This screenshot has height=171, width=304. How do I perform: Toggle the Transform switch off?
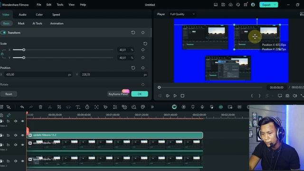3,33
